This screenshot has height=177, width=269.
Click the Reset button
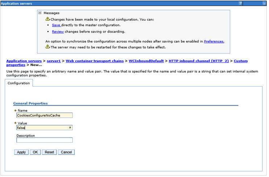click(49, 152)
